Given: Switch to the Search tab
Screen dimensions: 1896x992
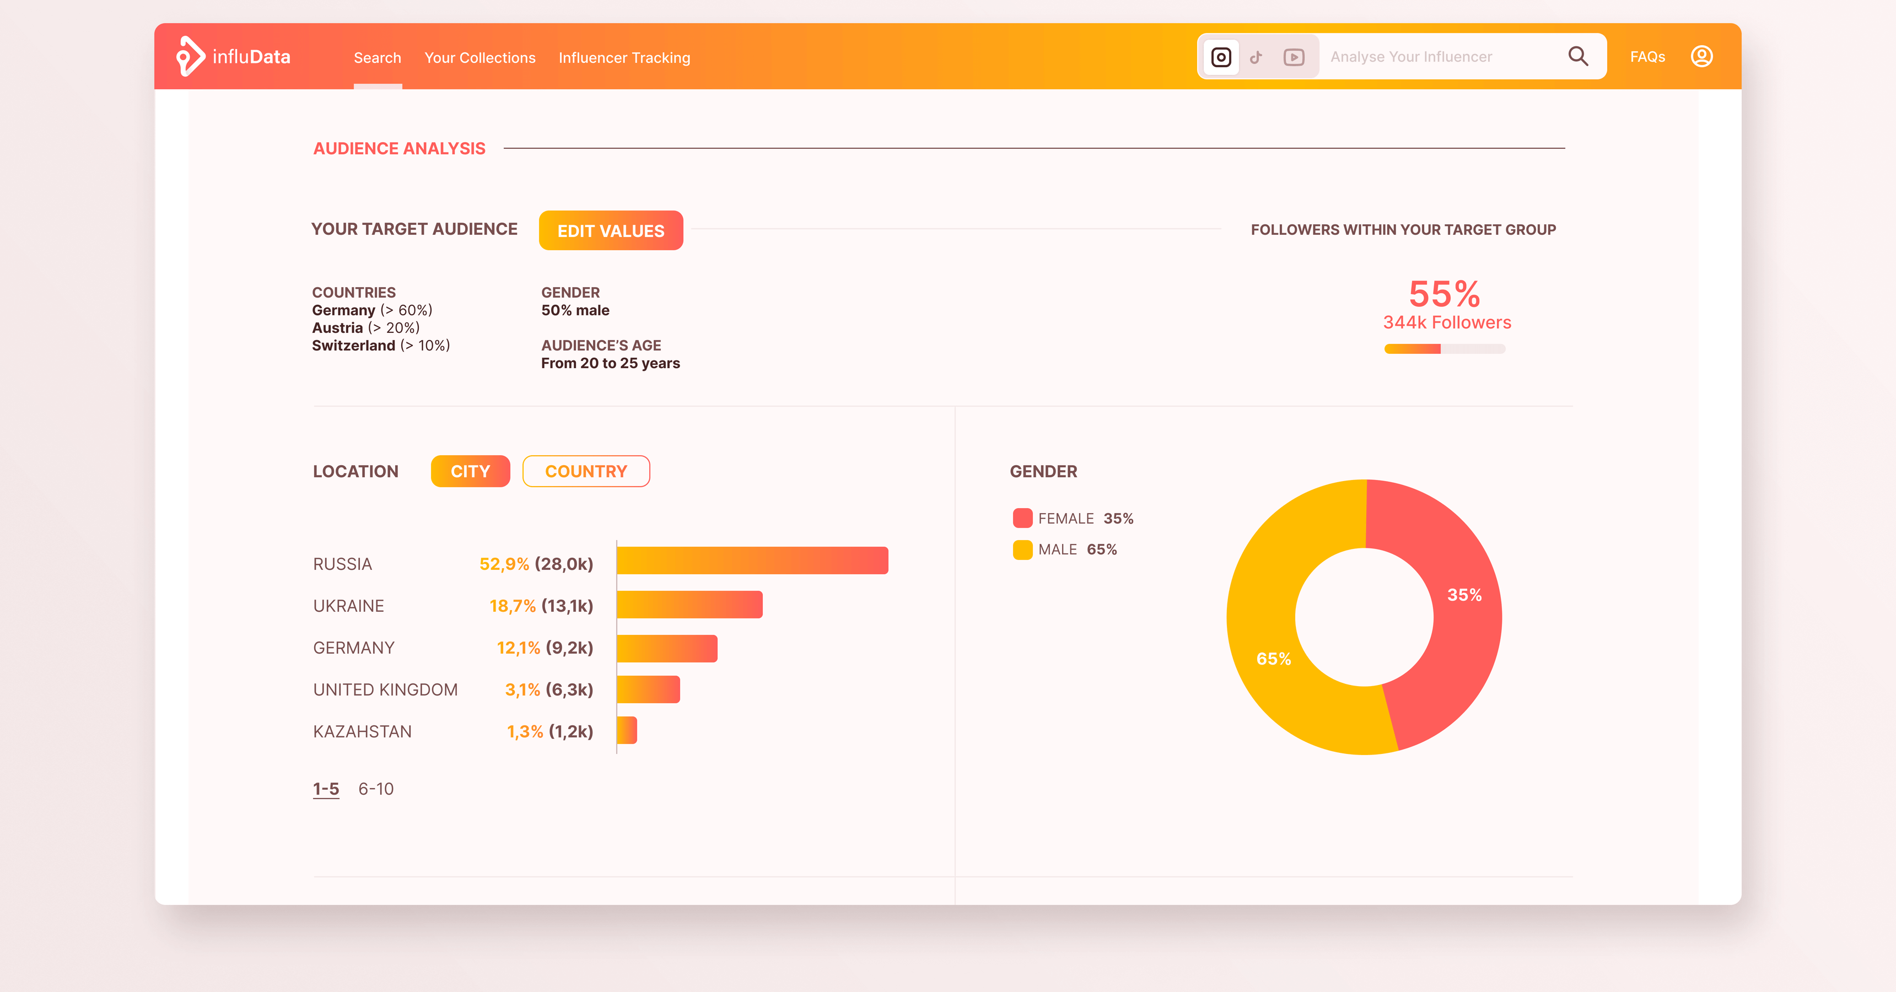Looking at the screenshot, I should pos(378,57).
